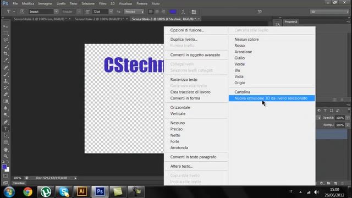Select the Magic Wand tool

click(x=5, y=47)
